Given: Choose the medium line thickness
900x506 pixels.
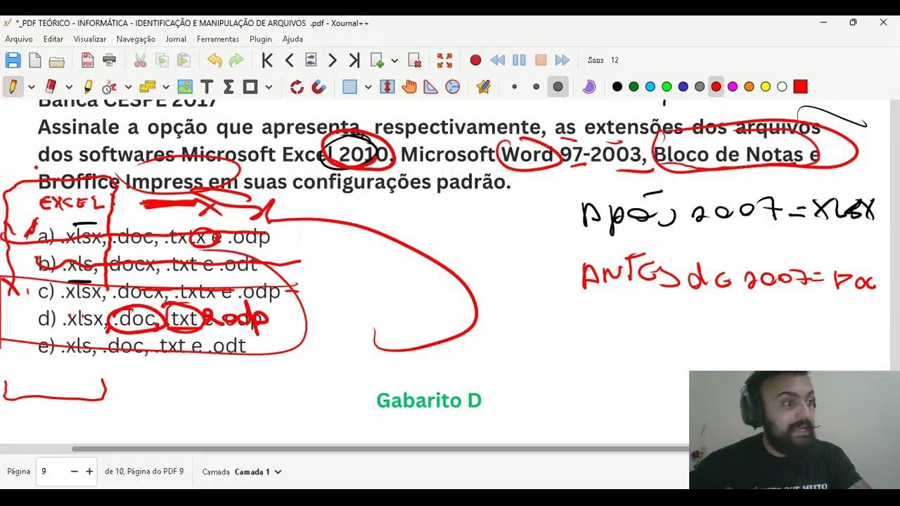Looking at the screenshot, I should (536, 87).
